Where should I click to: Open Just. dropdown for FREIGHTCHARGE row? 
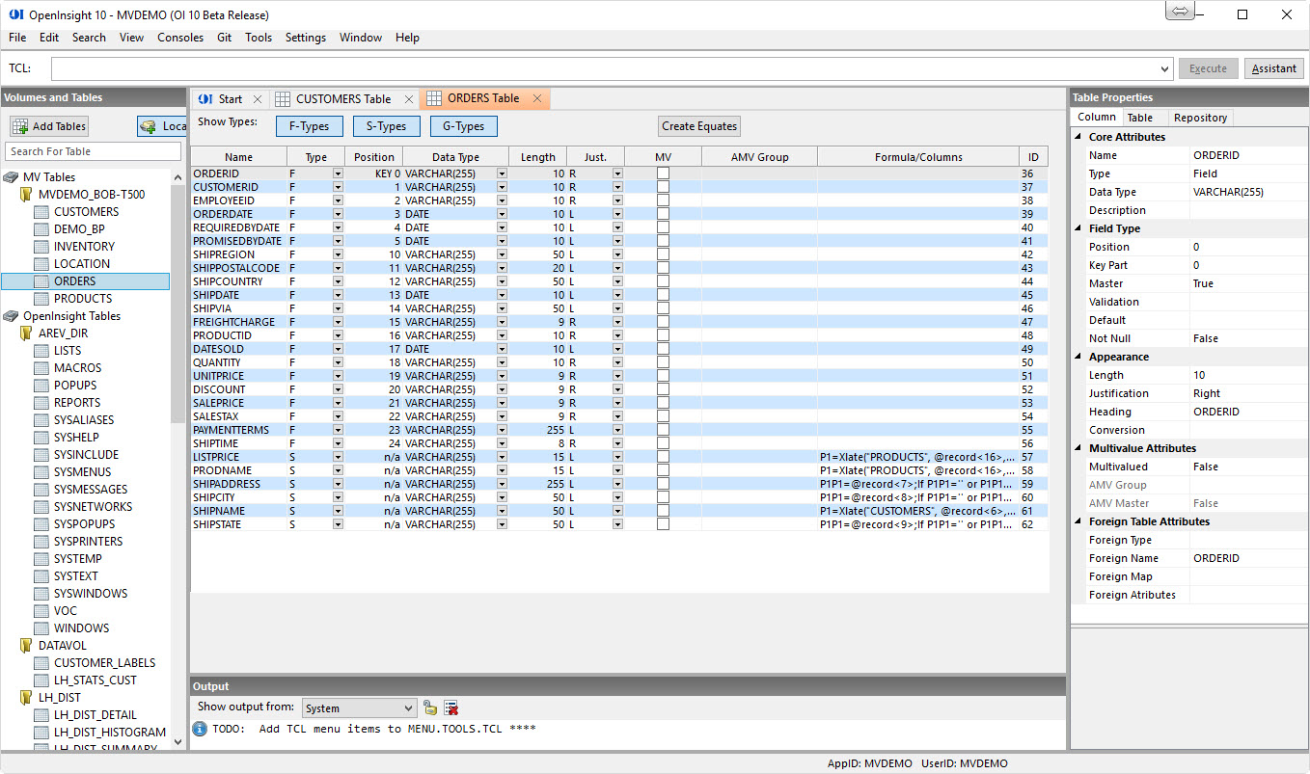coord(617,322)
